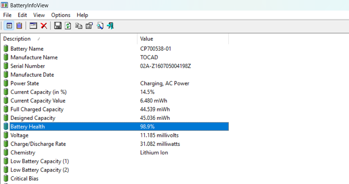Click the battery icon beside Power State
The image size is (349, 184).
coord(6,83)
